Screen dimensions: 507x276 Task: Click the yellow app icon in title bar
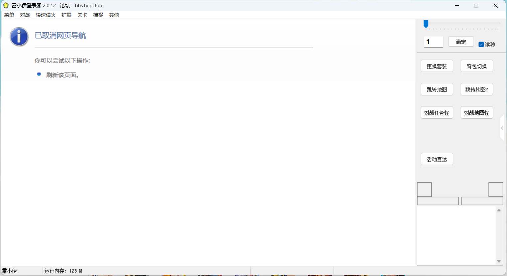pyautogui.click(x=6, y=5)
